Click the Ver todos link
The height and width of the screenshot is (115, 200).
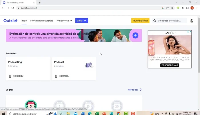tap(133, 90)
